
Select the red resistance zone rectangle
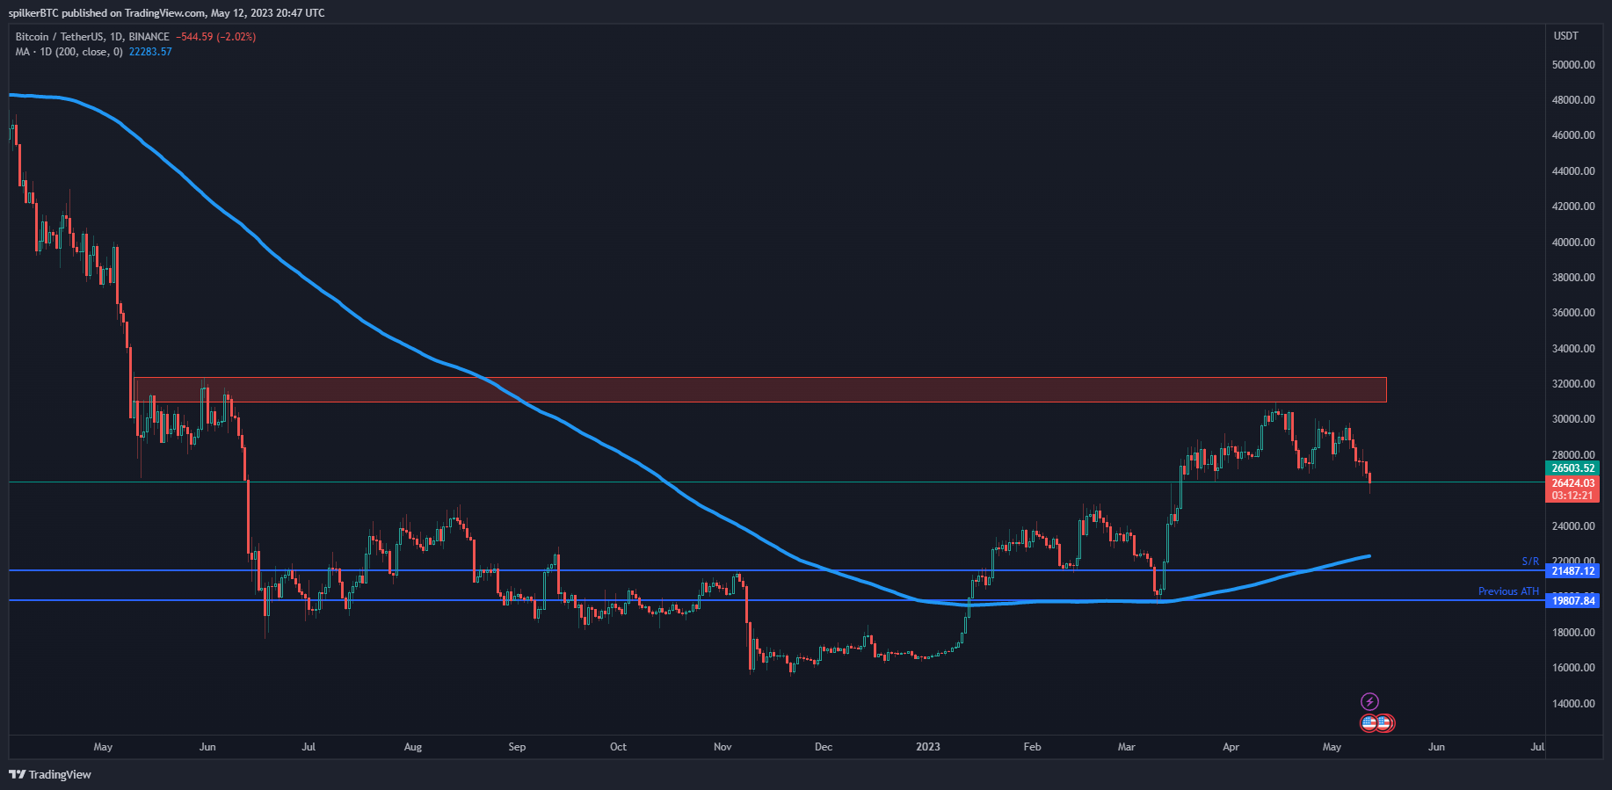point(759,389)
